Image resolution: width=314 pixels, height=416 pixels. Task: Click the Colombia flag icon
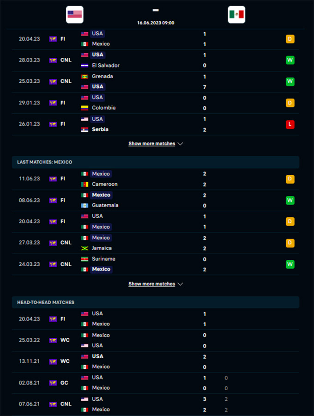(x=85, y=108)
